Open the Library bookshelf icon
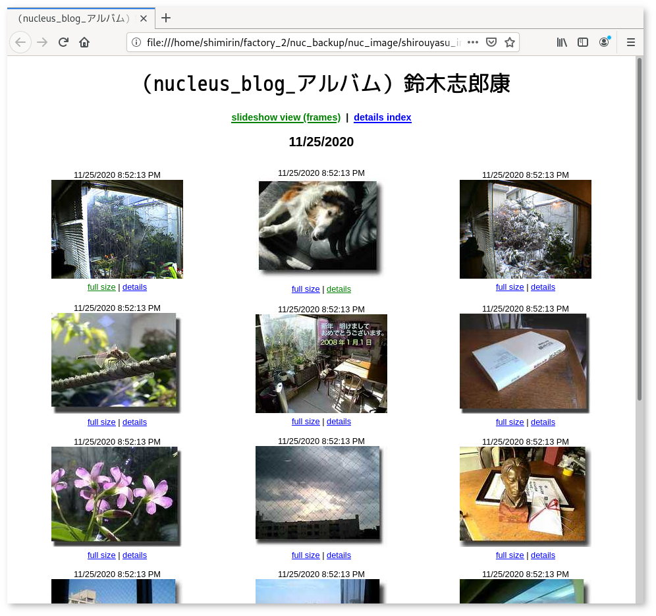This screenshot has width=656, height=616. pyautogui.click(x=562, y=42)
